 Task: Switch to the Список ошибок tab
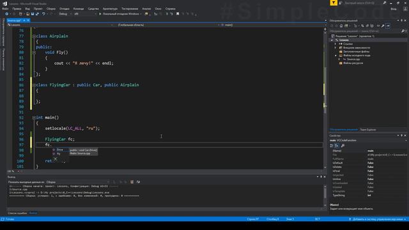click(17, 213)
